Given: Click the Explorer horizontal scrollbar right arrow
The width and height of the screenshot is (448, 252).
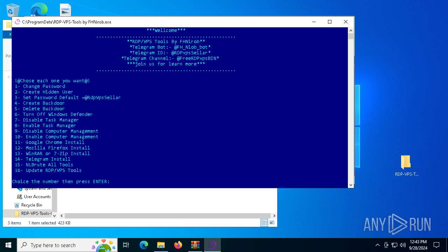Looking at the screenshot, I should (x=274, y=216).
